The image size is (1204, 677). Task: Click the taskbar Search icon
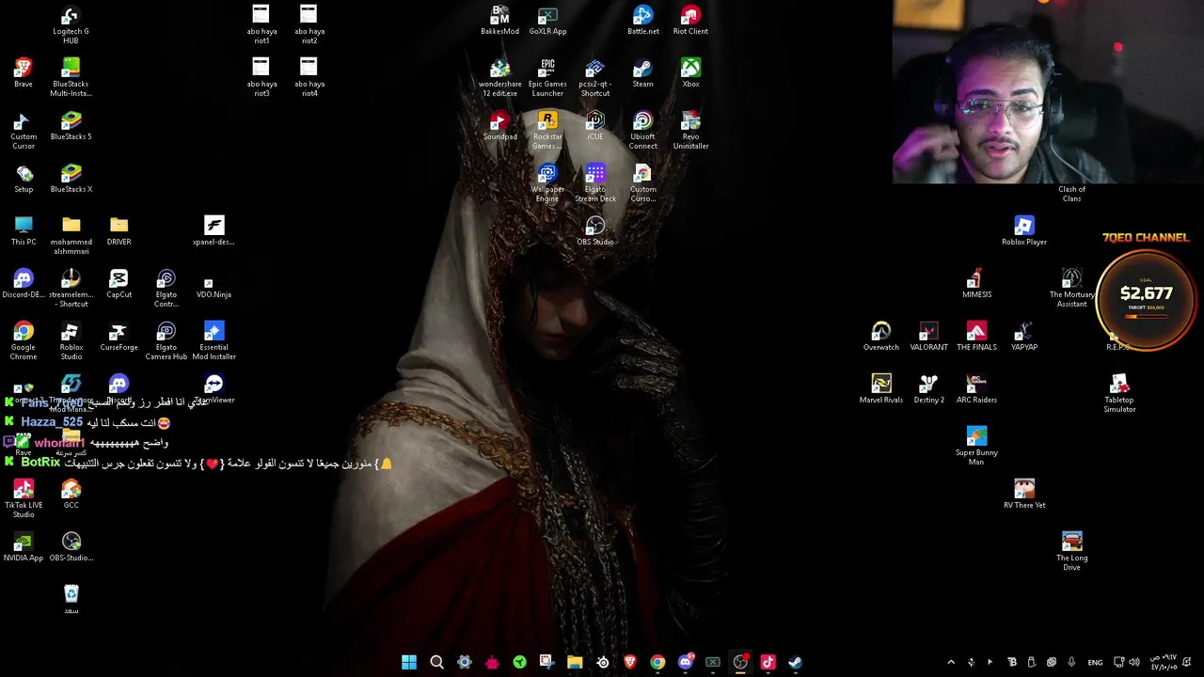pos(436,662)
